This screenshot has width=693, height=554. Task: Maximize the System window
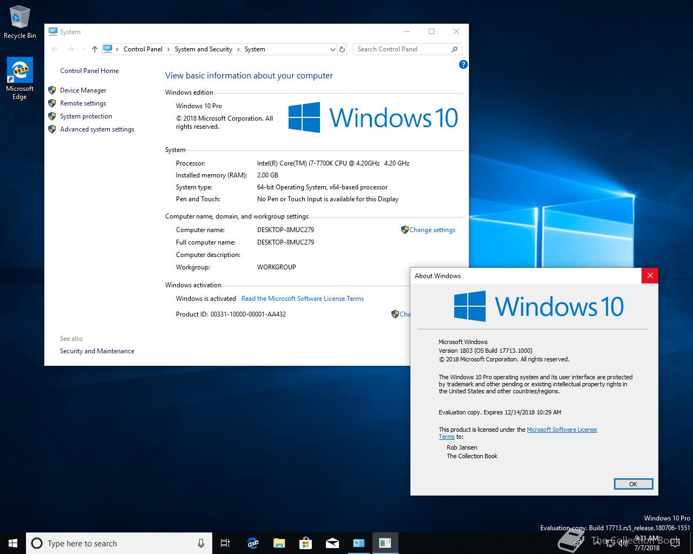tap(432, 31)
